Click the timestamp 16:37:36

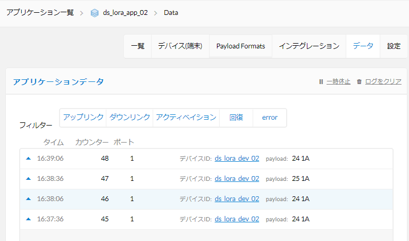point(50,219)
